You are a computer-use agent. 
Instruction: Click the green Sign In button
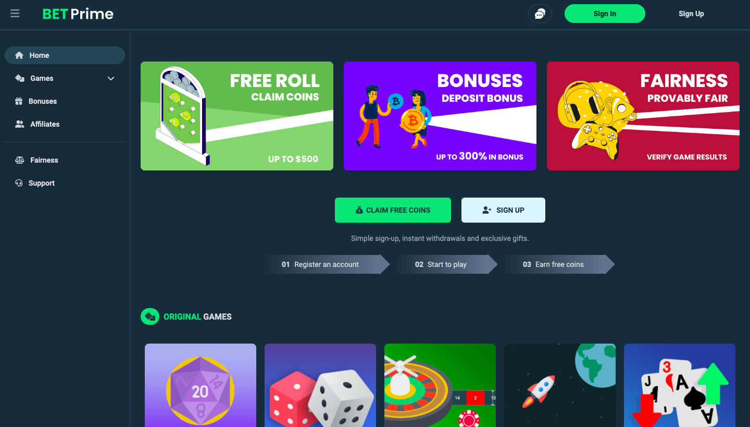coord(605,14)
